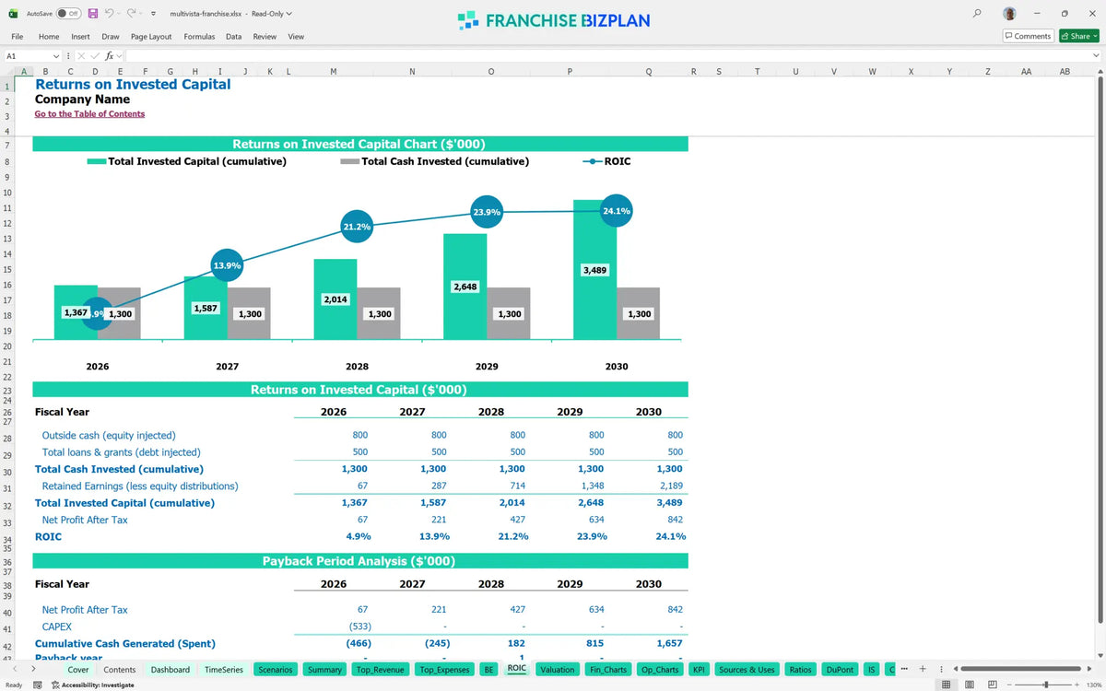
Task: Switch to Page Break Preview icon
Action: [993, 685]
